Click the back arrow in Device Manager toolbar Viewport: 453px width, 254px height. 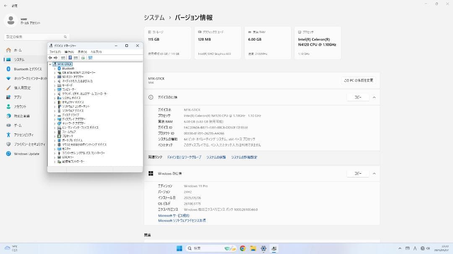click(51, 57)
